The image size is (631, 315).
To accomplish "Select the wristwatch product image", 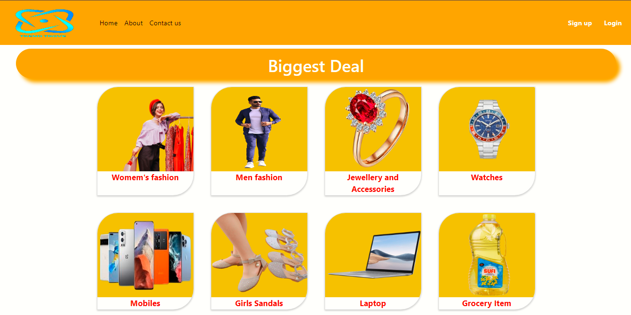I will tap(487, 129).
